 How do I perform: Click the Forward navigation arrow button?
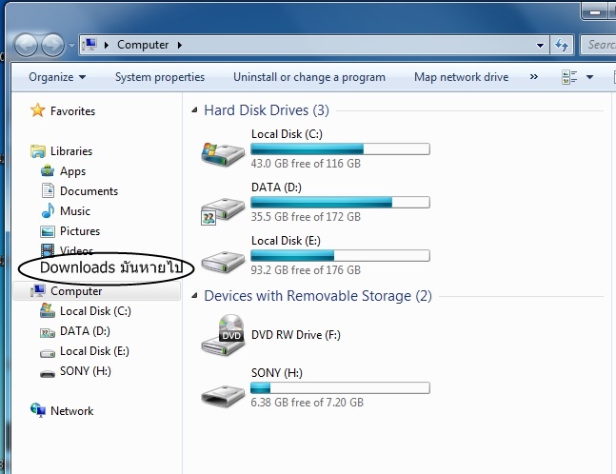tap(51, 45)
